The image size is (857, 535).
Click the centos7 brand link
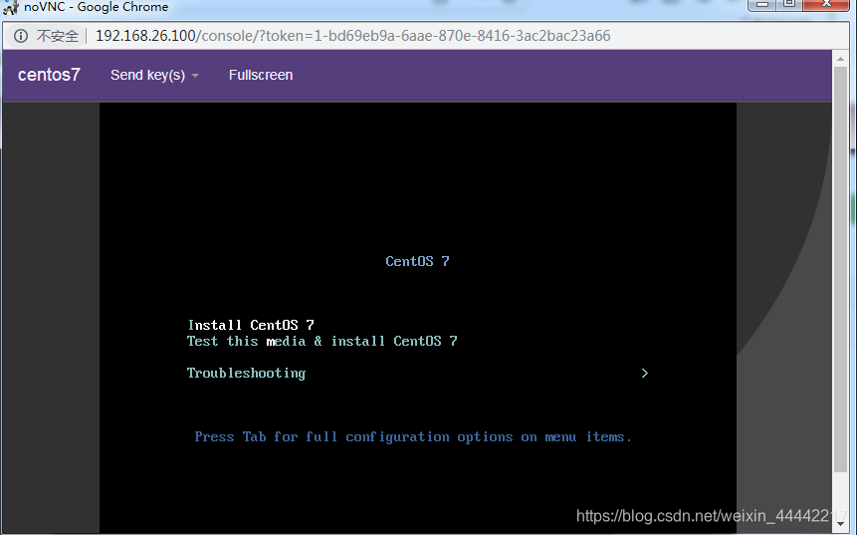tap(49, 75)
